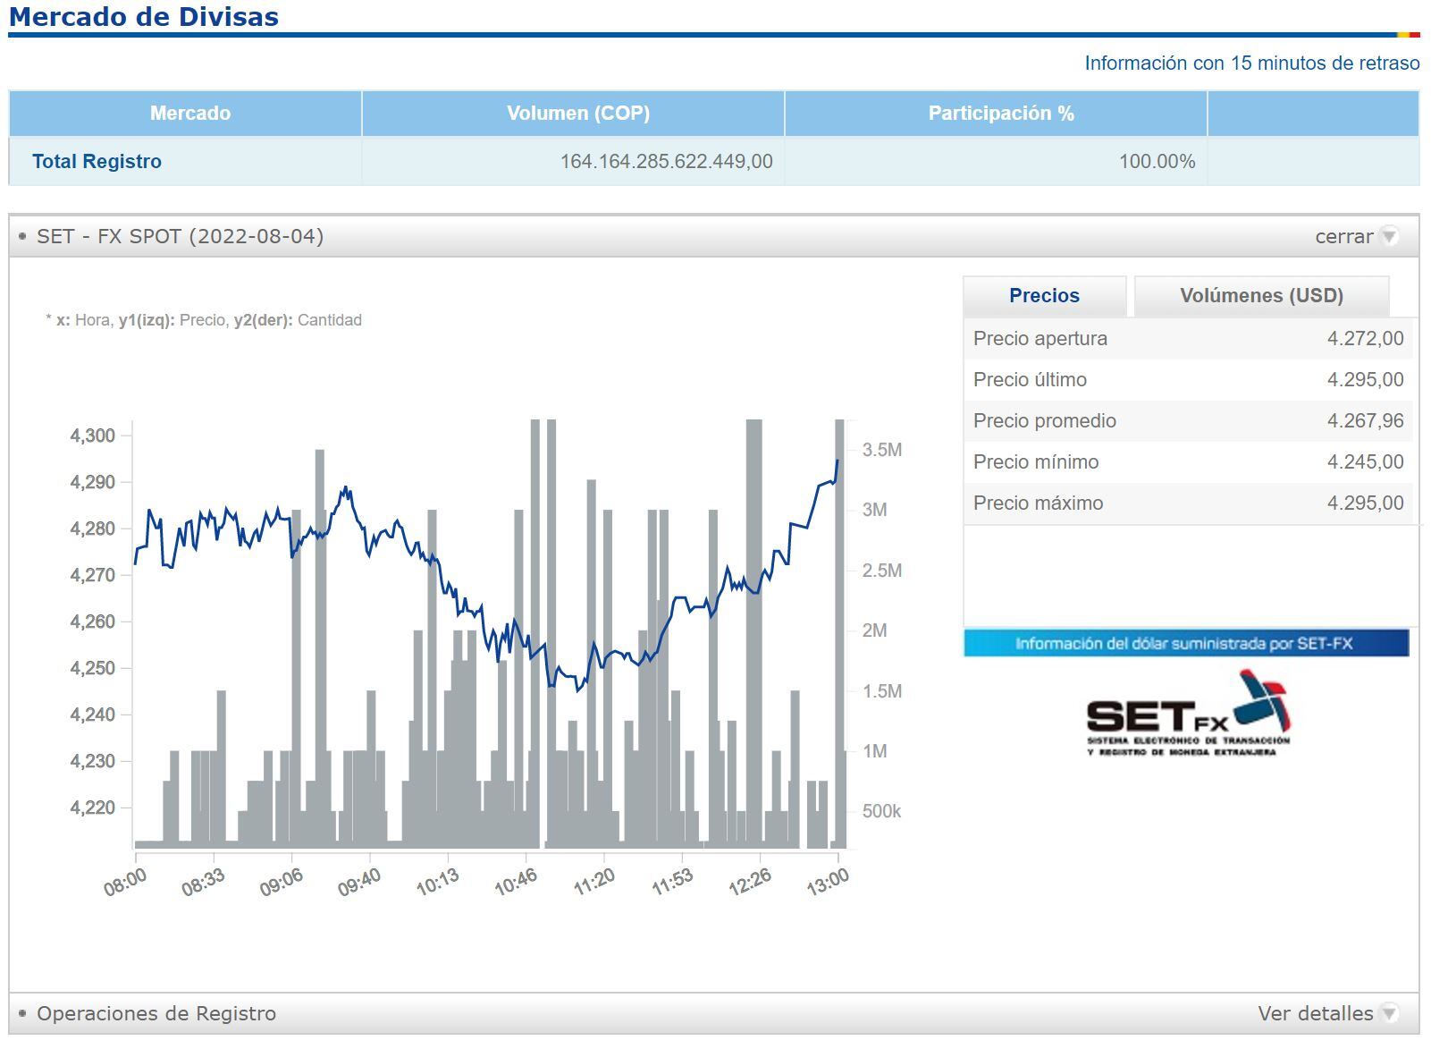Click the SET FX logo image
The width and height of the screenshot is (1431, 1049).
click(x=1188, y=715)
